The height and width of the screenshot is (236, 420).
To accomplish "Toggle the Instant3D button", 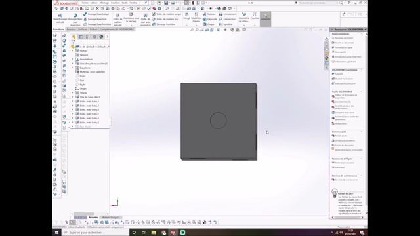I will point(265,19).
